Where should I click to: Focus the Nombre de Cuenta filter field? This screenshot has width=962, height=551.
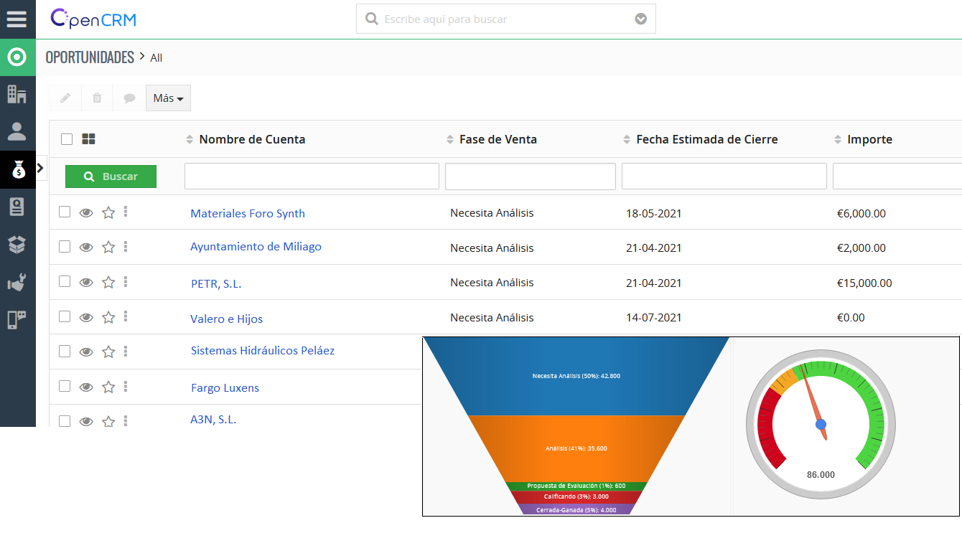[x=312, y=176]
